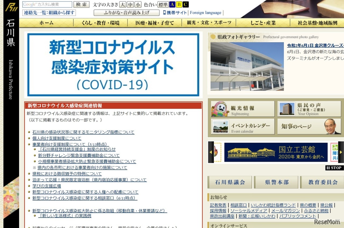The height and width of the screenshot is (228, 344).
Task: Open 県警本部 button
Action: [x=276, y=182]
